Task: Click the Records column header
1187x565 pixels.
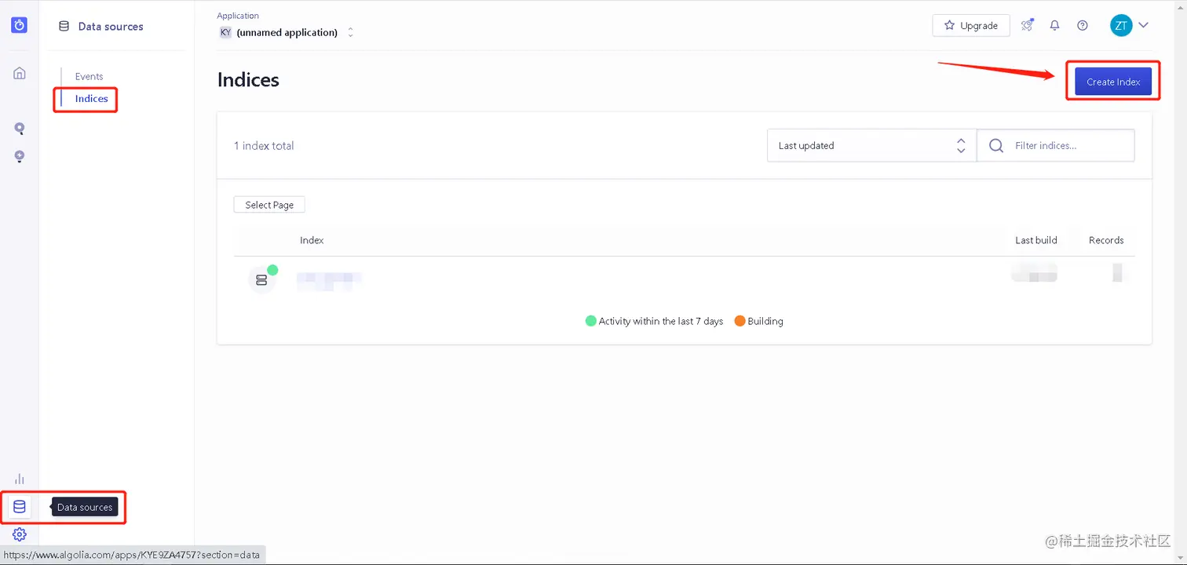Action: coord(1106,240)
